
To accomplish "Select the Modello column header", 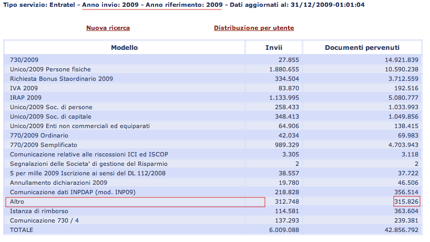I will point(124,48).
